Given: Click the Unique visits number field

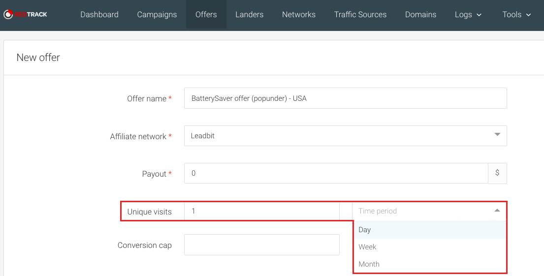Looking at the screenshot, I should [x=261, y=211].
